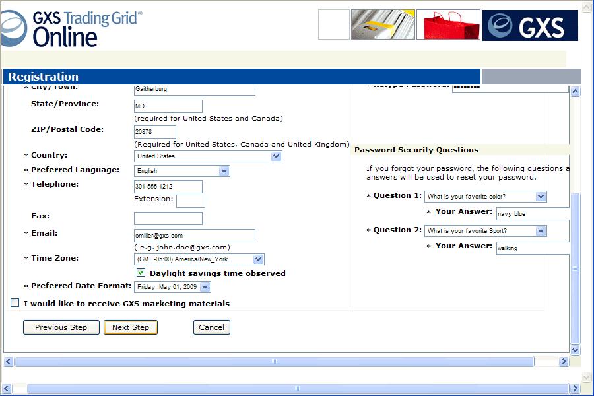Click the State/Province field containing MD
This screenshot has width=594, height=396.
[168, 106]
